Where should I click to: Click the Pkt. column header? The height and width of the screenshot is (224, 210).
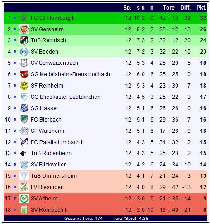201,8
